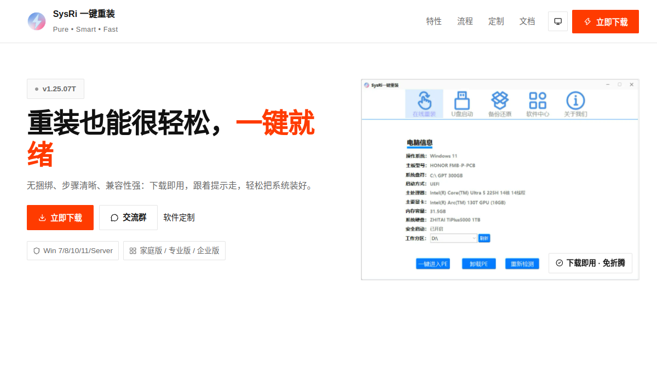Click the v1.25.07T version badge

coord(55,89)
